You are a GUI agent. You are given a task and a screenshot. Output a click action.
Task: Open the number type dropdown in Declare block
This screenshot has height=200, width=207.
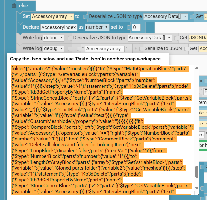97,27
